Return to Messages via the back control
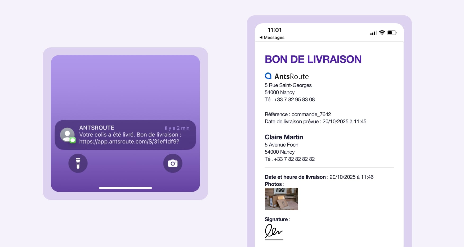464x247 pixels. click(x=272, y=37)
